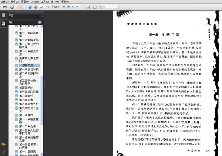Select bookmark 第一章发现手稿
This screenshot has width=222, height=156.
[29, 69]
